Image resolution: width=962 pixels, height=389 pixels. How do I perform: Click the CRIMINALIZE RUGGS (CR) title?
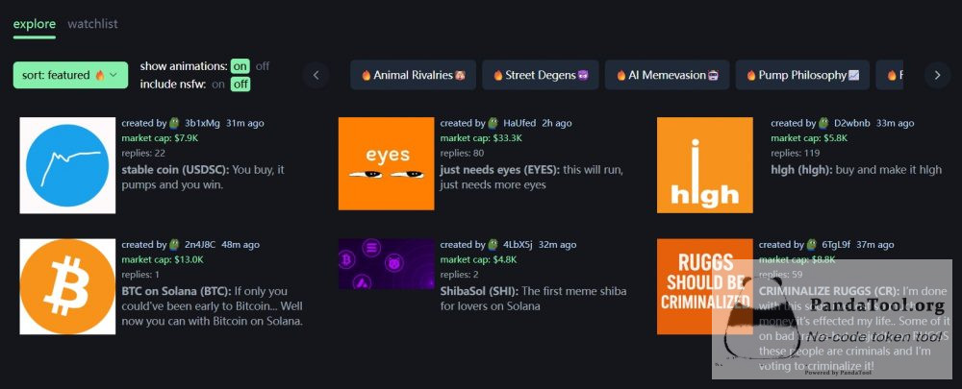tap(829, 291)
